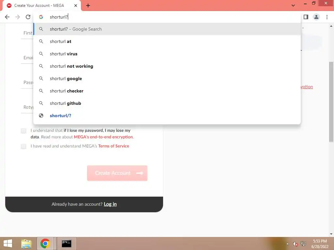334x250 pixels.
Task: Click the muted volume tray icon
Action: pos(295,244)
